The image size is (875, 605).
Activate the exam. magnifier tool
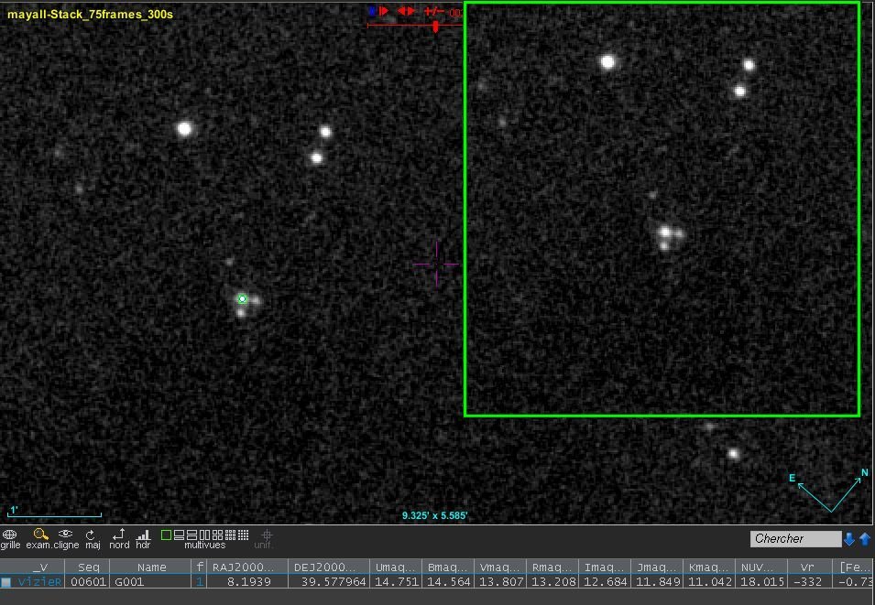39,535
